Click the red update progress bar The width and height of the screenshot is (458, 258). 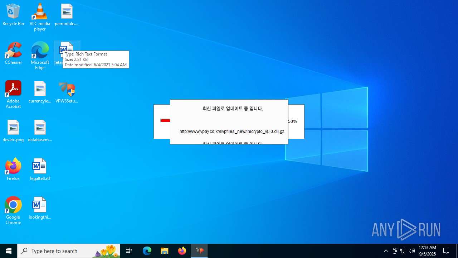pos(165,121)
